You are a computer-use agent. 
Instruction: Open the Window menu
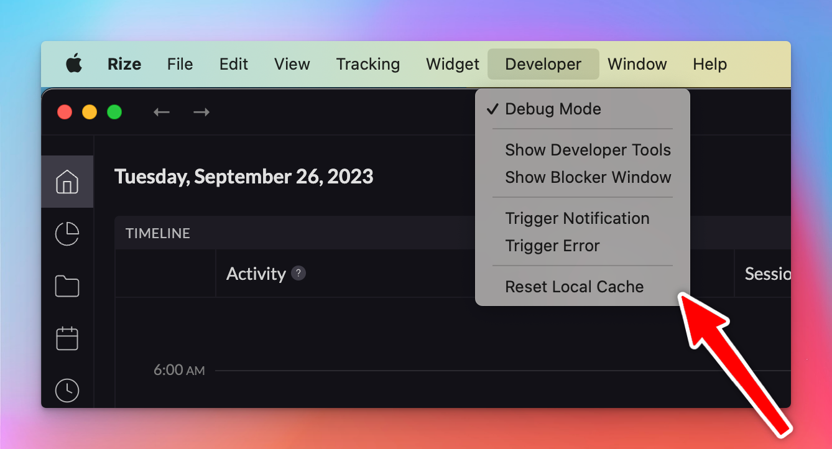[x=637, y=64]
